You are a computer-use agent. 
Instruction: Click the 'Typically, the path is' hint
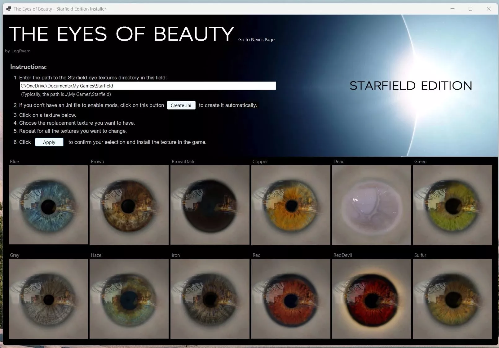[66, 94]
